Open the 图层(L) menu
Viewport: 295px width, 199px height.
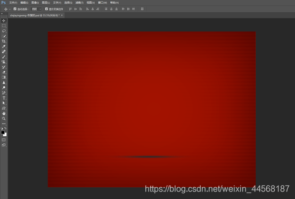(x=46, y=3)
